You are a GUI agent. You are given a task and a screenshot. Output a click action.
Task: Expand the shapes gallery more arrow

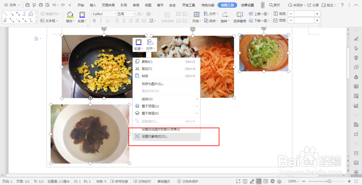36,21
